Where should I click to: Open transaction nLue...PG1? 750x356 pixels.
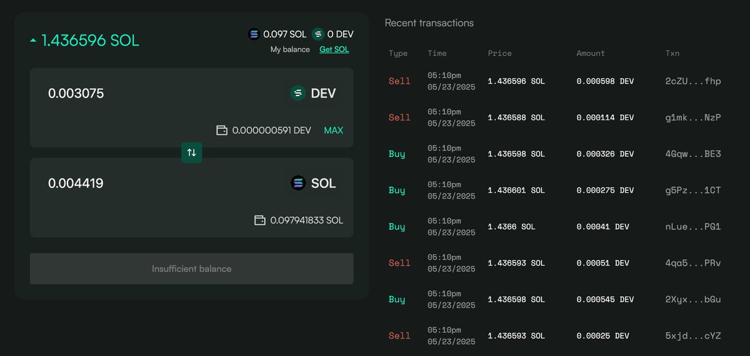tap(693, 227)
